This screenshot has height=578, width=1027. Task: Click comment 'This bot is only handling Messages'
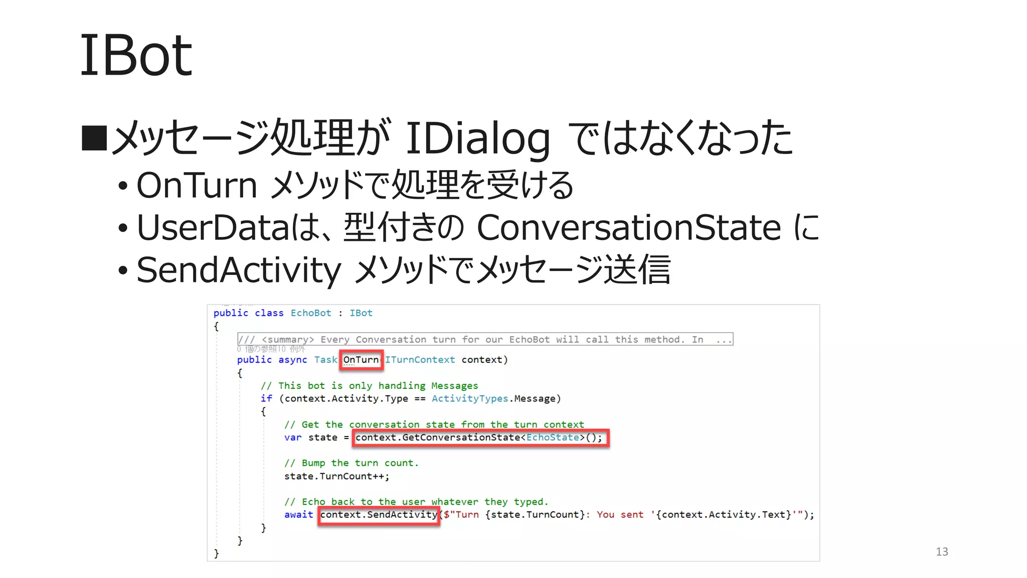(369, 386)
